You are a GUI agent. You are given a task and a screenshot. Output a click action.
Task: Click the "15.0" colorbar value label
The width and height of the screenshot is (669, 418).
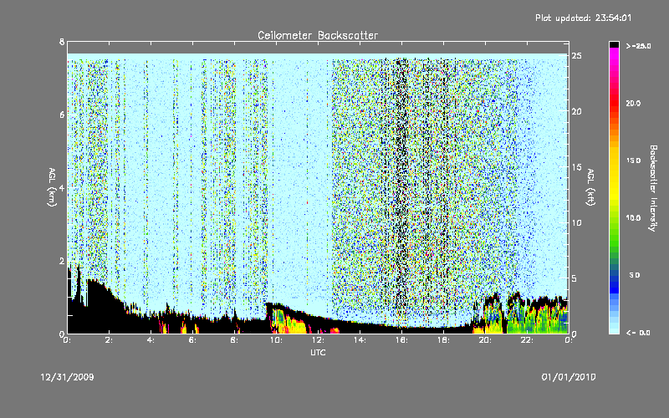coord(633,161)
